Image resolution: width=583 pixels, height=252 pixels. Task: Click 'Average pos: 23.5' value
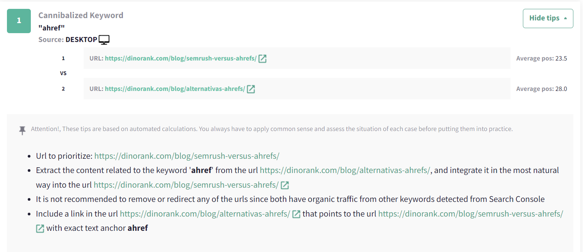(542, 59)
